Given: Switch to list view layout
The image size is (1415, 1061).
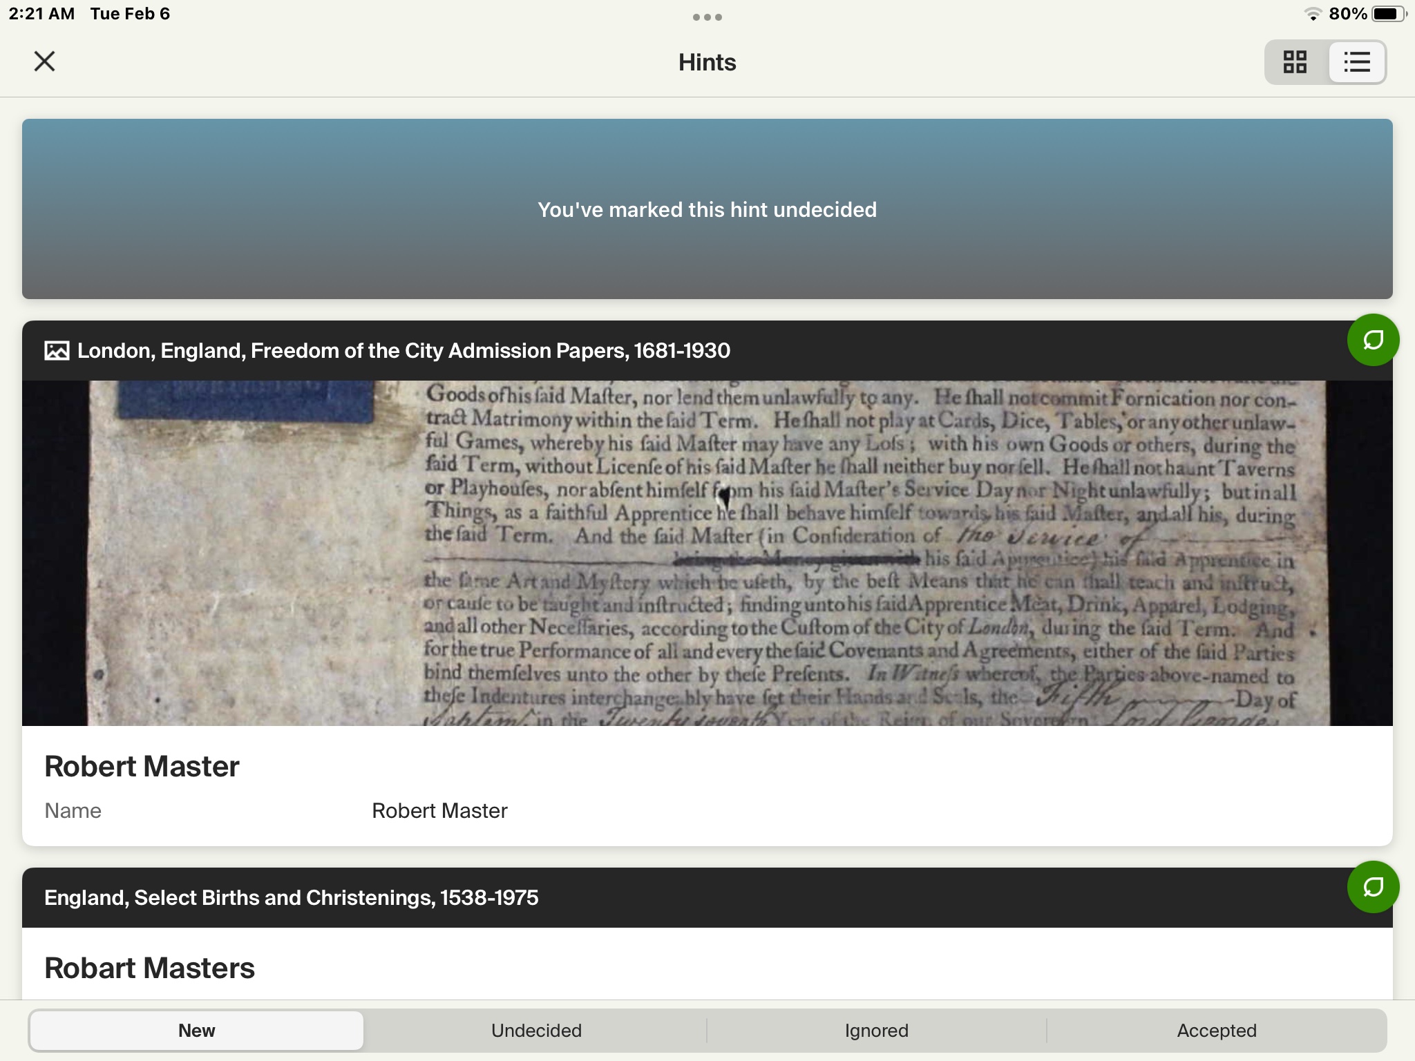Looking at the screenshot, I should coord(1356,62).
